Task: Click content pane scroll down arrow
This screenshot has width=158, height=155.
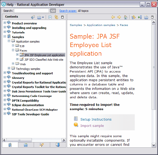Action: point(154,145)
